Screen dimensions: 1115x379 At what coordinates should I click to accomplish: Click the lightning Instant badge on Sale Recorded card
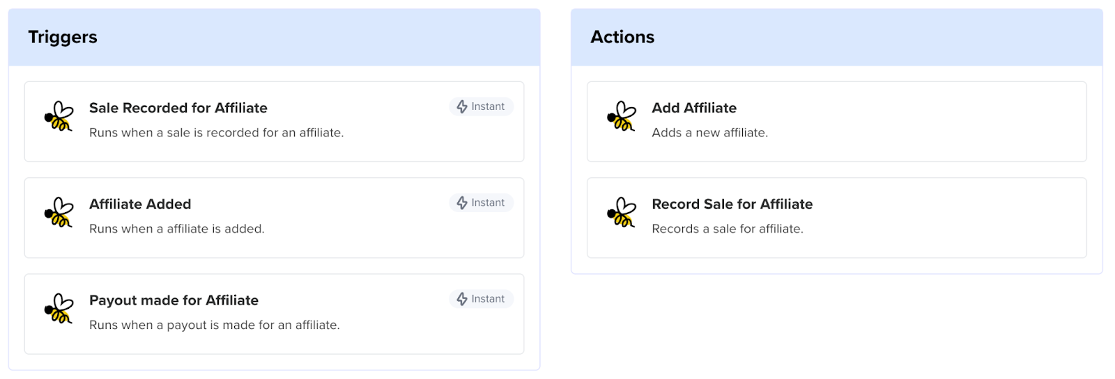(x=481, y=106)
